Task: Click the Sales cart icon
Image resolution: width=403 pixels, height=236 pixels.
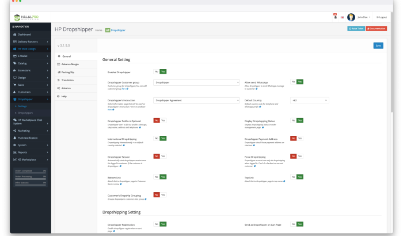Action: (x=14, y=85)
